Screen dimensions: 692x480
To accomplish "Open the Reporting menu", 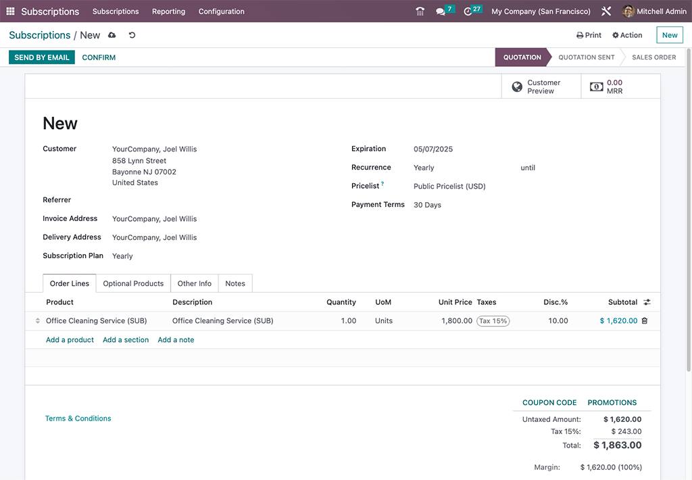I will (x=168, y=11).
